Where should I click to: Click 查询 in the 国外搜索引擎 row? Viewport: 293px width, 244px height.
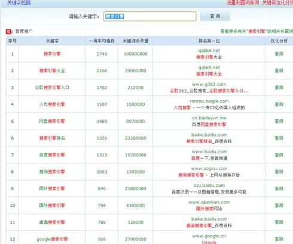[x=279, y=205]
